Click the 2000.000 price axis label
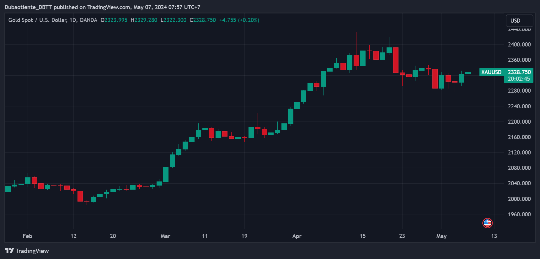The image size is (540, 259). 519,199
